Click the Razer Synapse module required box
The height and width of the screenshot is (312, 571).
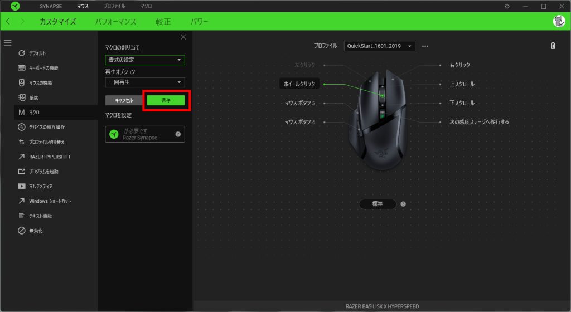[x=145, y=134]
